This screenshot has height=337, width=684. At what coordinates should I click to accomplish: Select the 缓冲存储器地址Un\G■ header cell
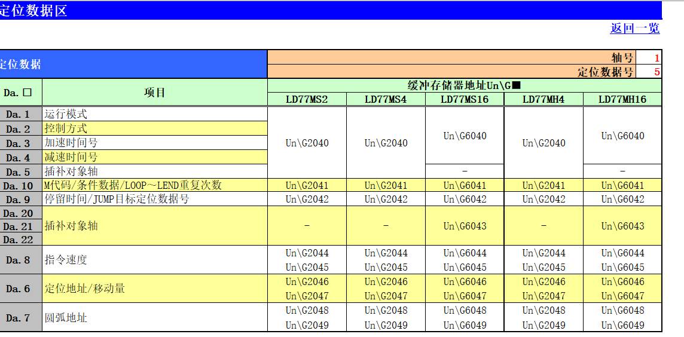pos(464,85)
